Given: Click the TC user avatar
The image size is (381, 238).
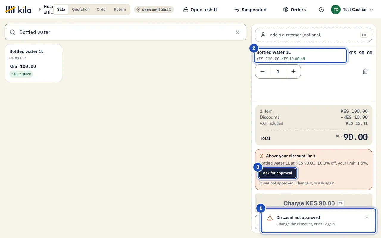Looking at the screenshot, I should coord(336,10).
